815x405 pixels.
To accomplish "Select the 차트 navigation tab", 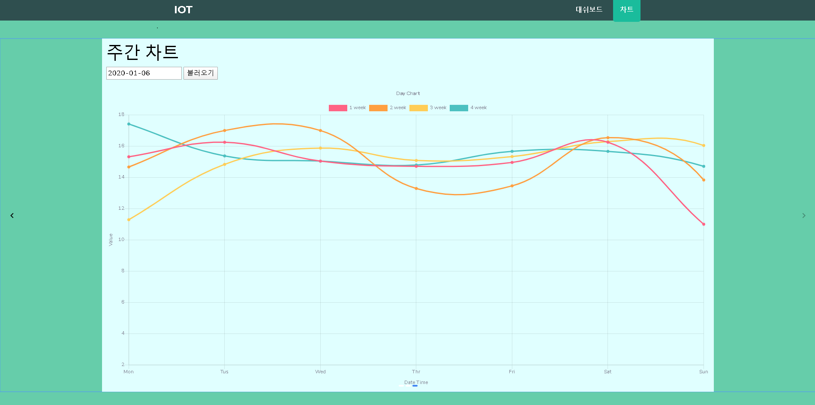I will (626, 10).
